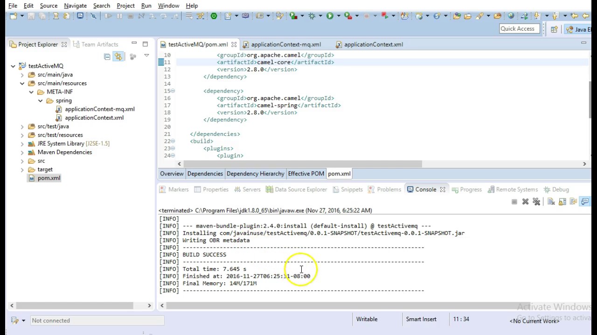
Task: Switch to the Dependency Hierarchy tab
Action: [x=255, y=174]
